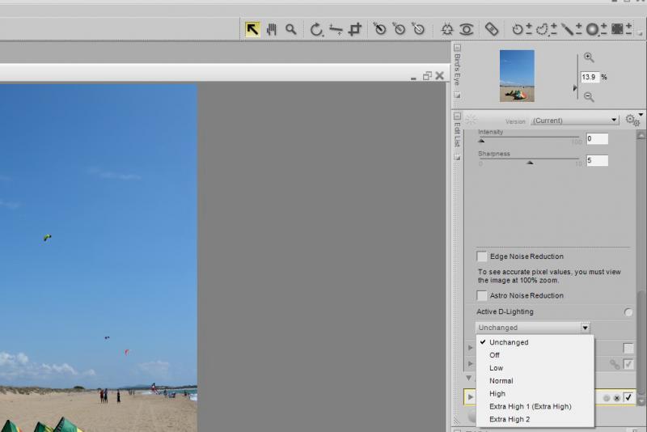Image resolution: width=647 pixels, height=432 pixels.
Task: Select the Auto Retouch Brush tool
Action: pos(492,29)
